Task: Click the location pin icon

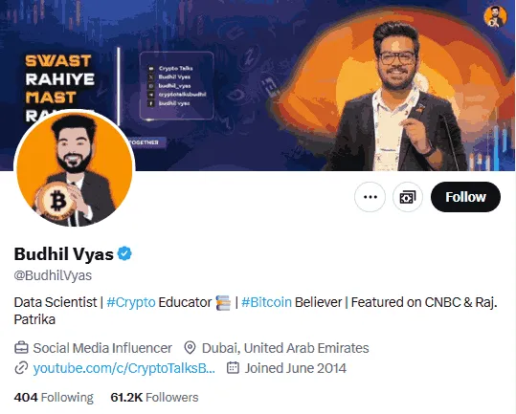Action: (190, 348)
